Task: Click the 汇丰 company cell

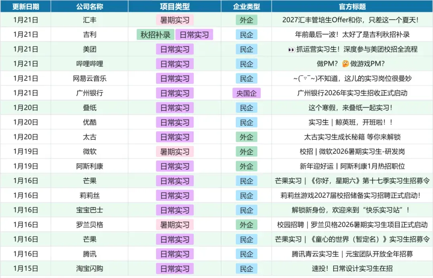Action: [x=89, y=20]
